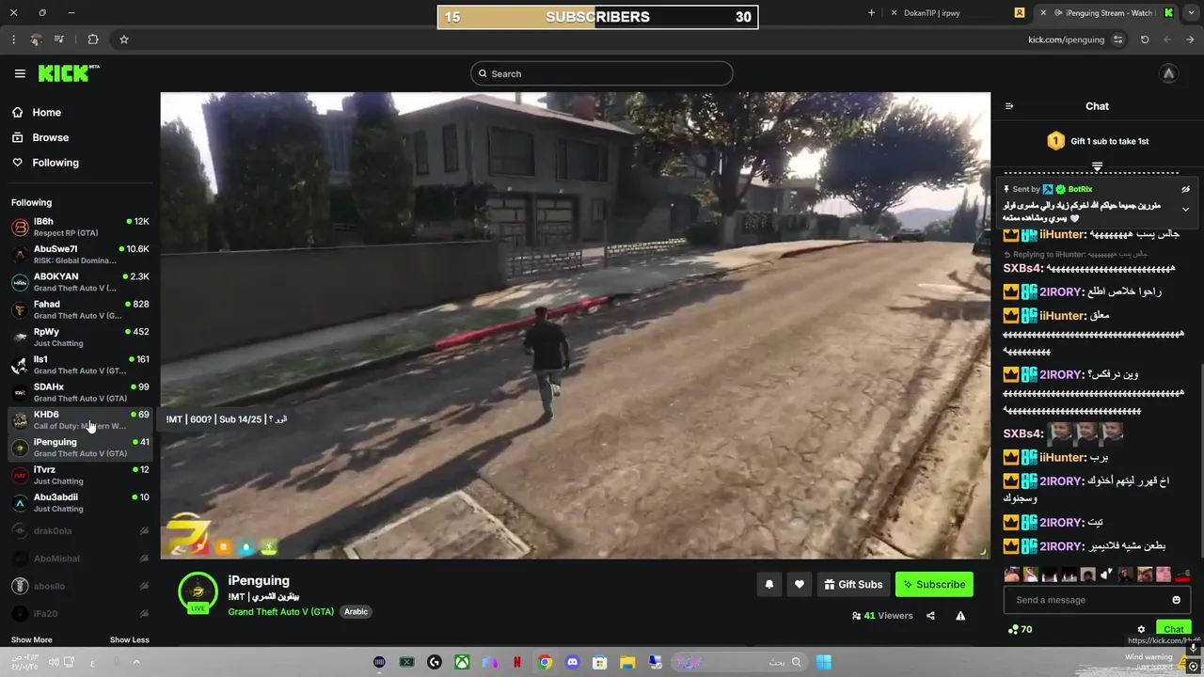Expand the gift leaderboard handle

click(1097, 166)
